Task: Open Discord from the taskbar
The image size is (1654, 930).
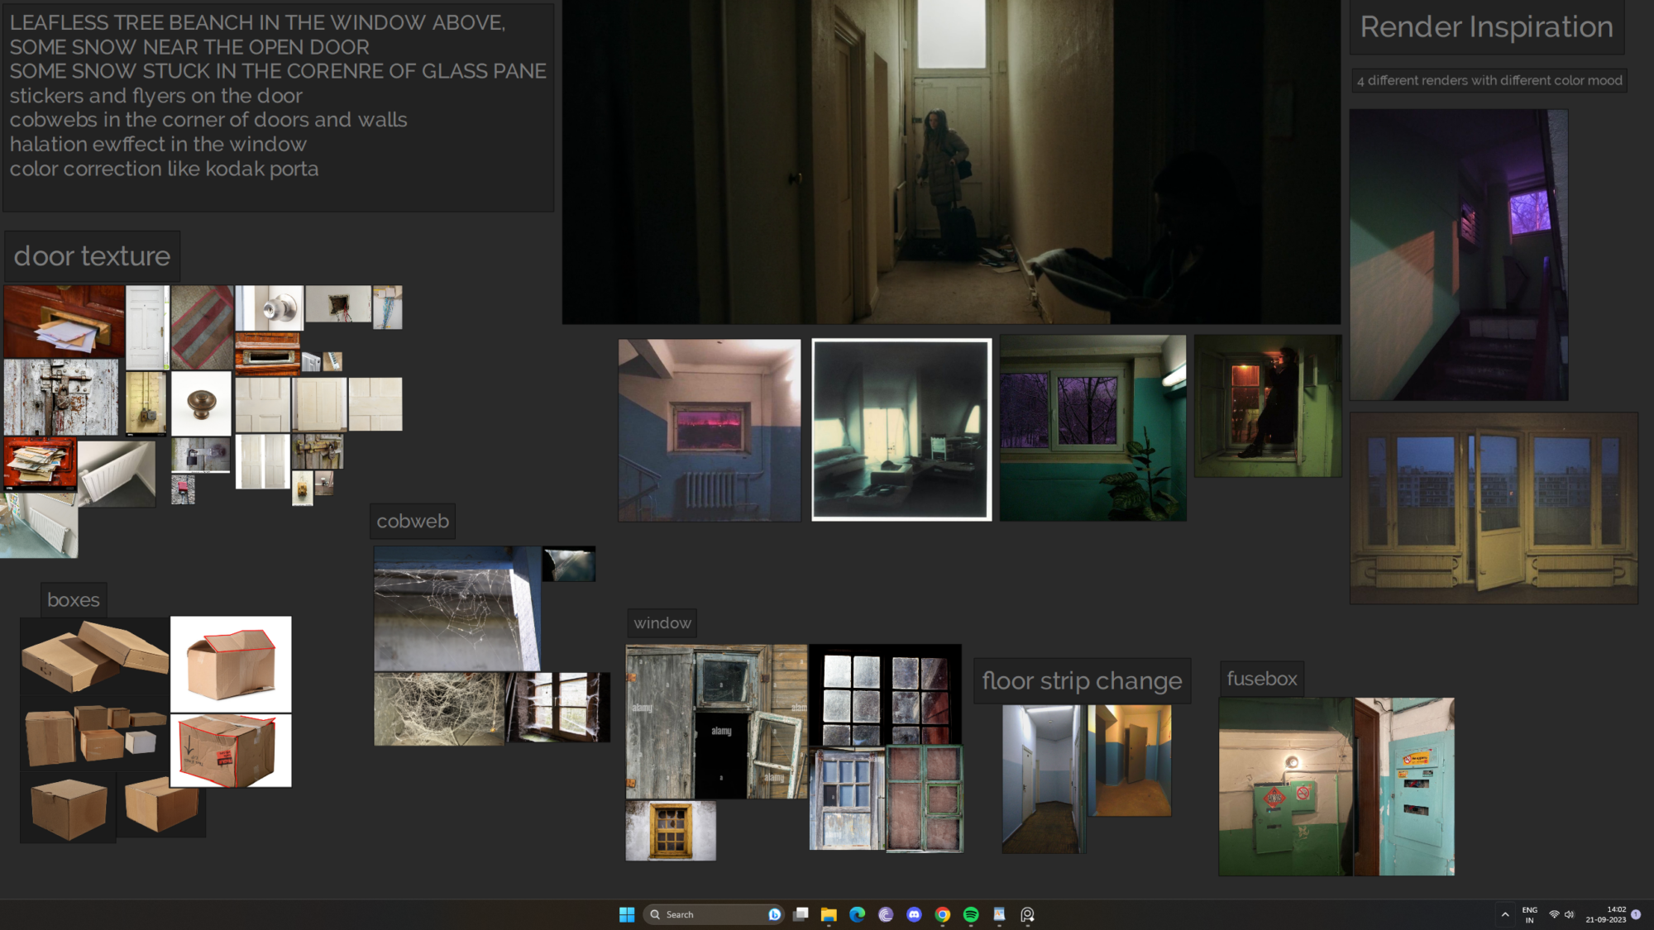Action: [915, 914]
